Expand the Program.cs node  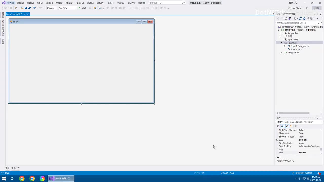(281, 53)
